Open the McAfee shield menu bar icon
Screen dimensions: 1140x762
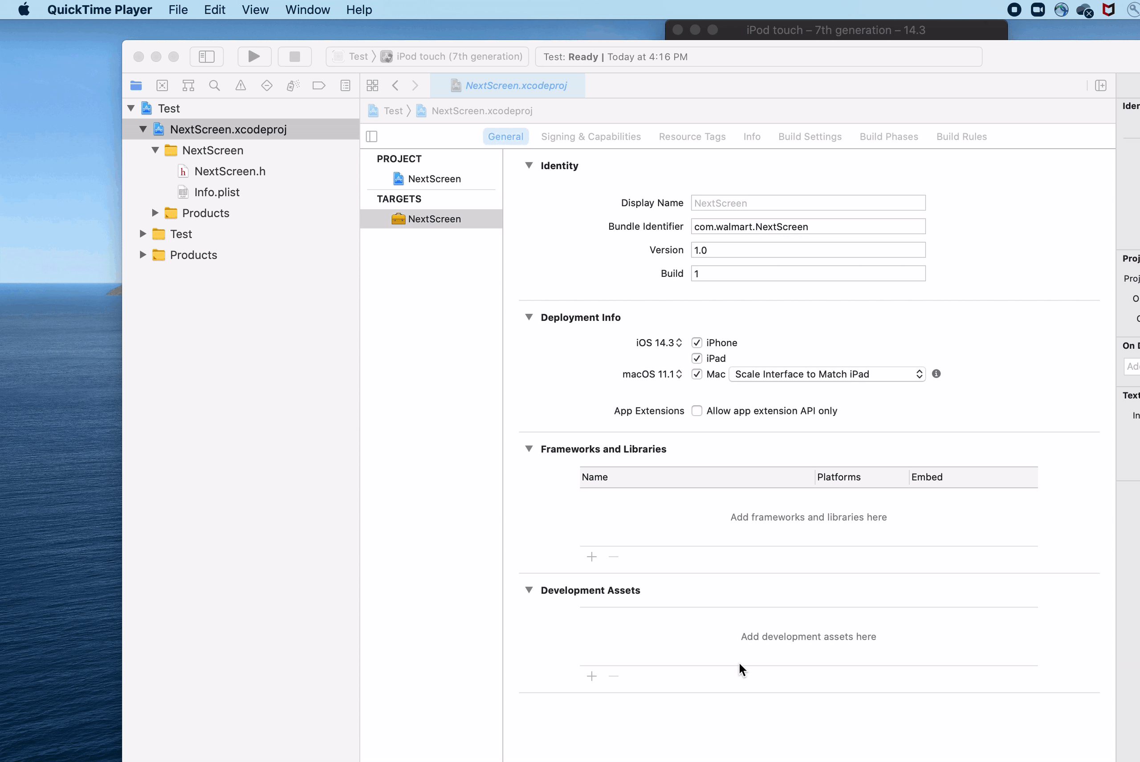1108,10
